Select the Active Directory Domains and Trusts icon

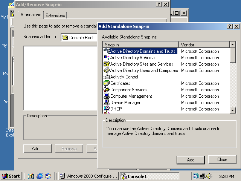point(107,51)
